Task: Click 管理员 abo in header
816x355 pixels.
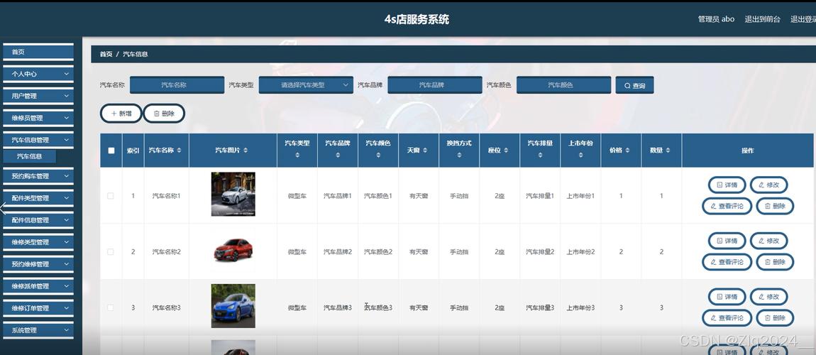Action: click(716, 19)
